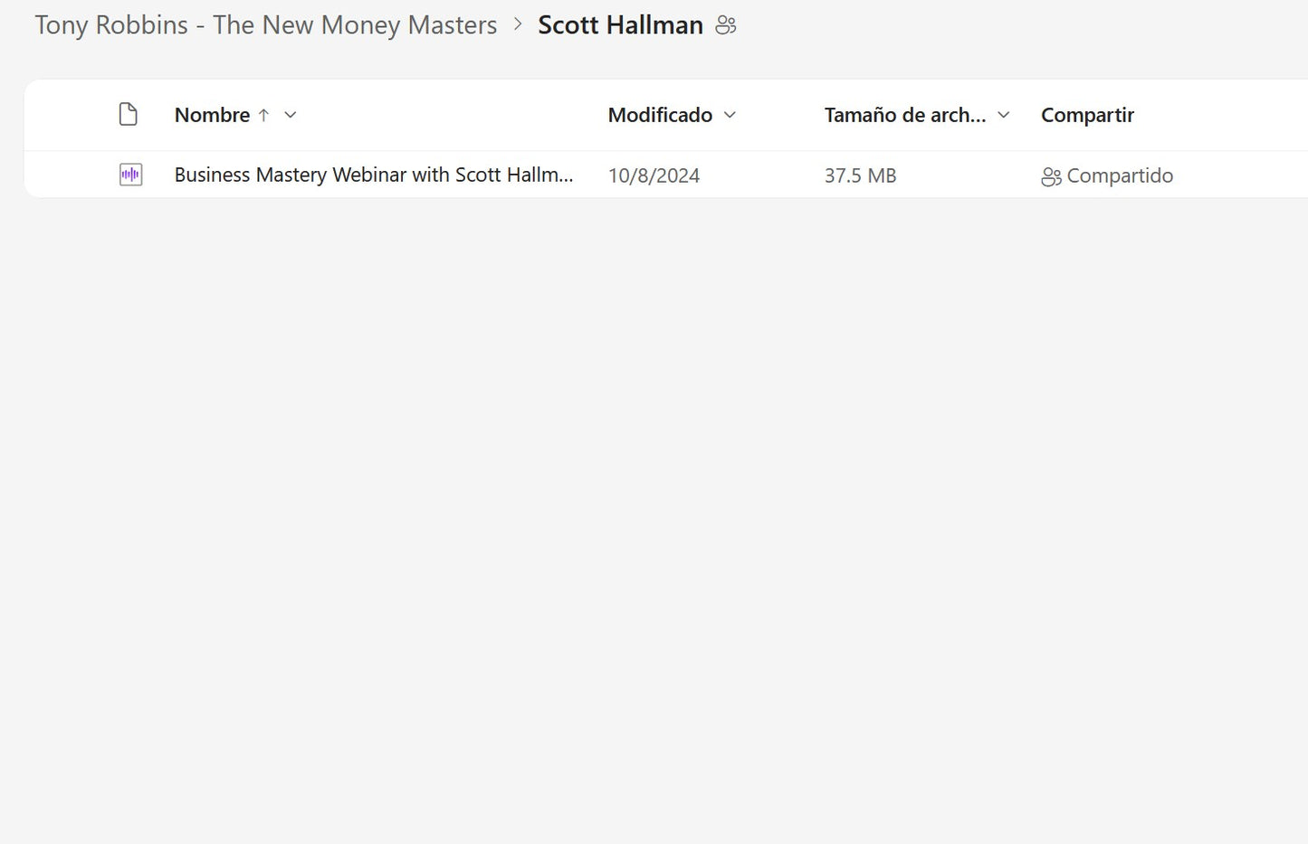
Task: Navigate to Tony Robbins - The New Money Masters
Action: [266, 25]
